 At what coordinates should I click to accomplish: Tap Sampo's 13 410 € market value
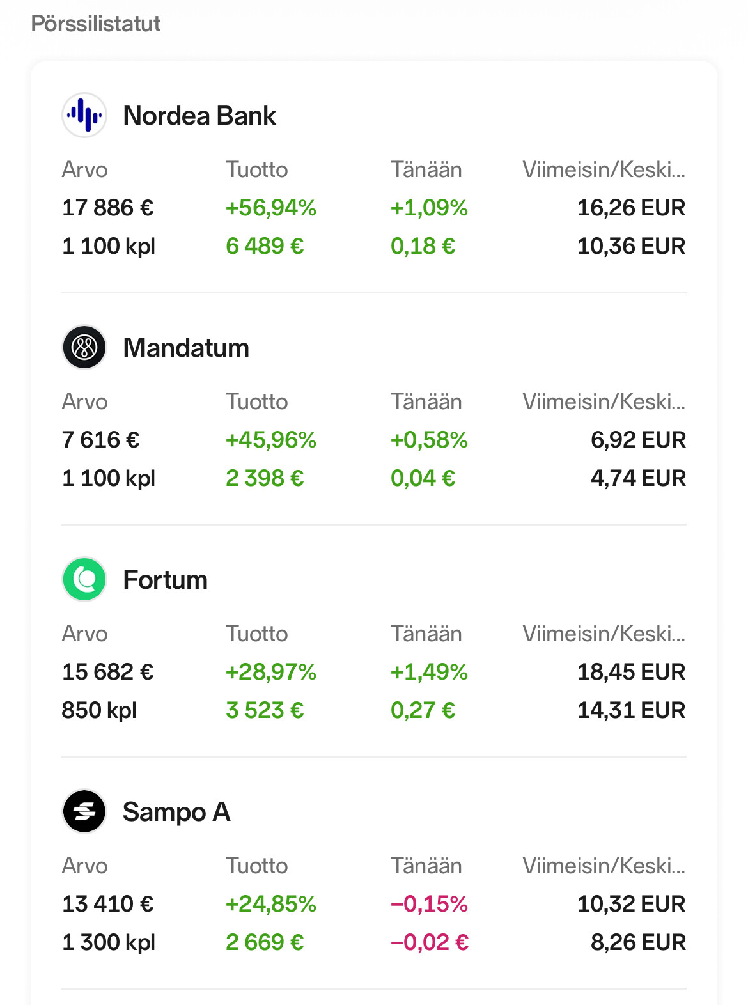(107, 904)
